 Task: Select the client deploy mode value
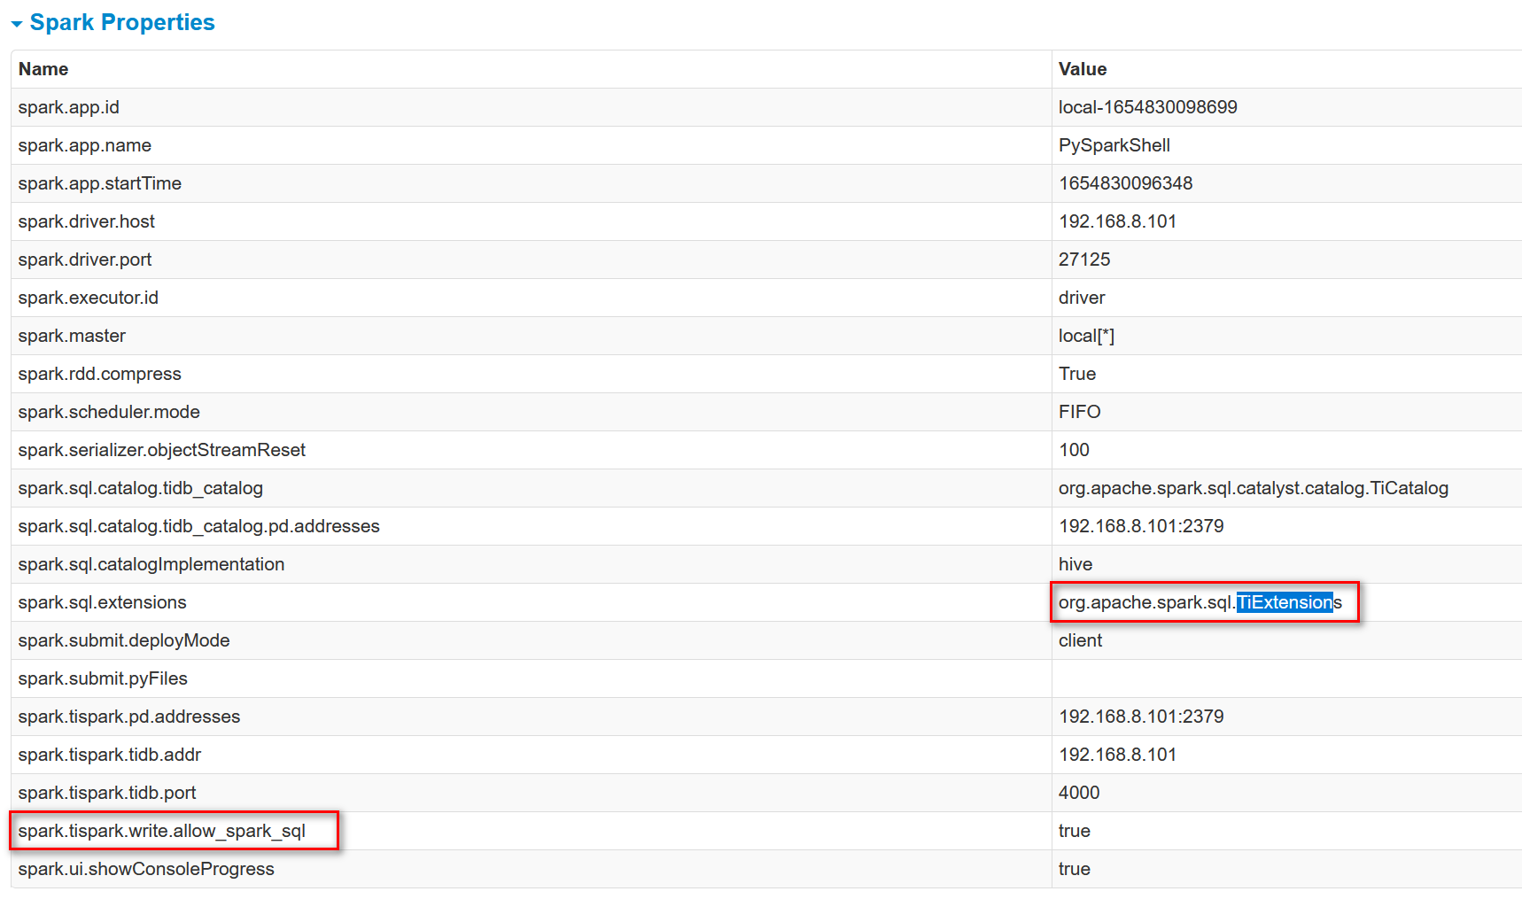pyautogui.click(x=1081, y=640)
